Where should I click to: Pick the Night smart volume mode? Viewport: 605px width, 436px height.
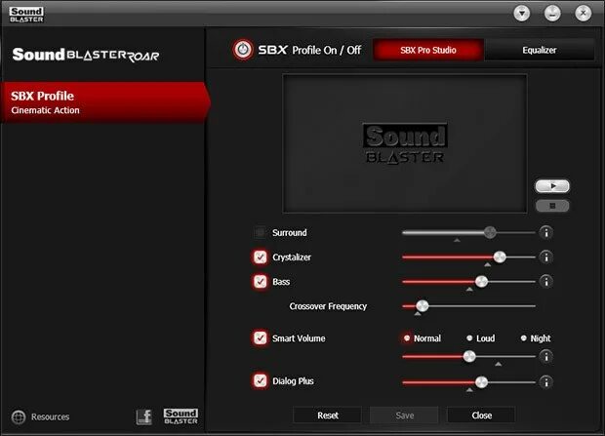[536, 338]
